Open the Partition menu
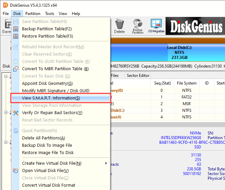 tap(33, 14)
